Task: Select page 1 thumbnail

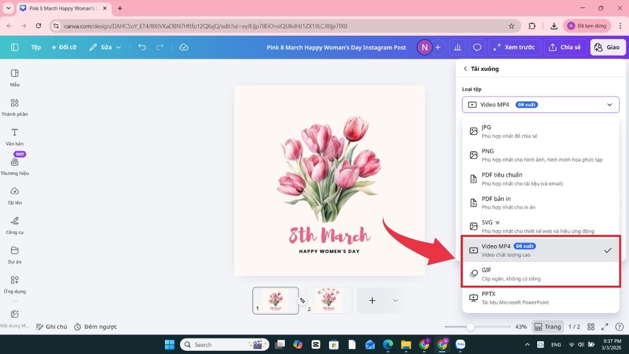Action: (x=276, y=301)
